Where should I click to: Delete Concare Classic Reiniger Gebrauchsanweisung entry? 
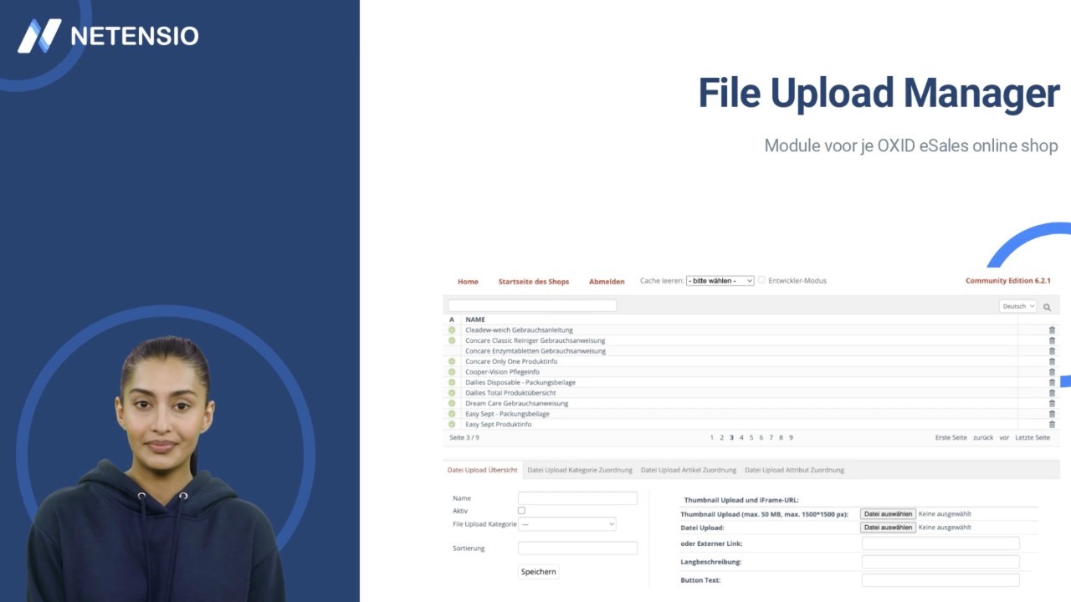1052,340
